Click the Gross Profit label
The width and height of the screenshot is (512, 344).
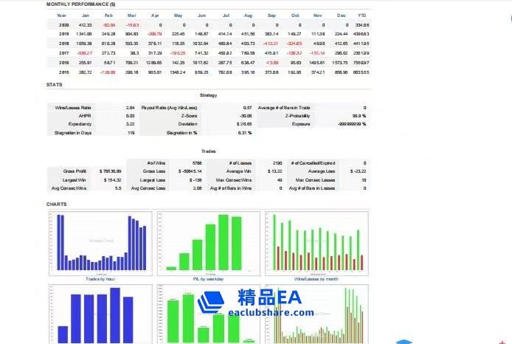click(76, 171)
